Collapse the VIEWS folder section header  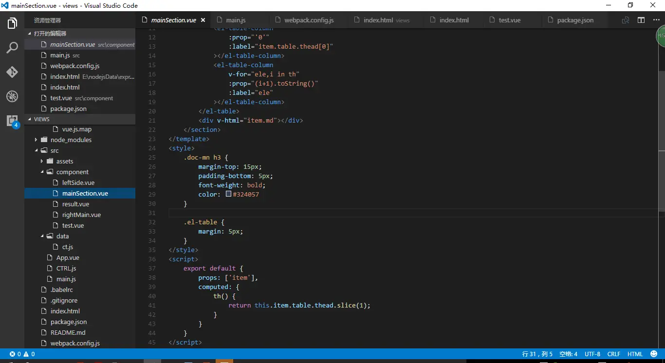tap(80, 119)
